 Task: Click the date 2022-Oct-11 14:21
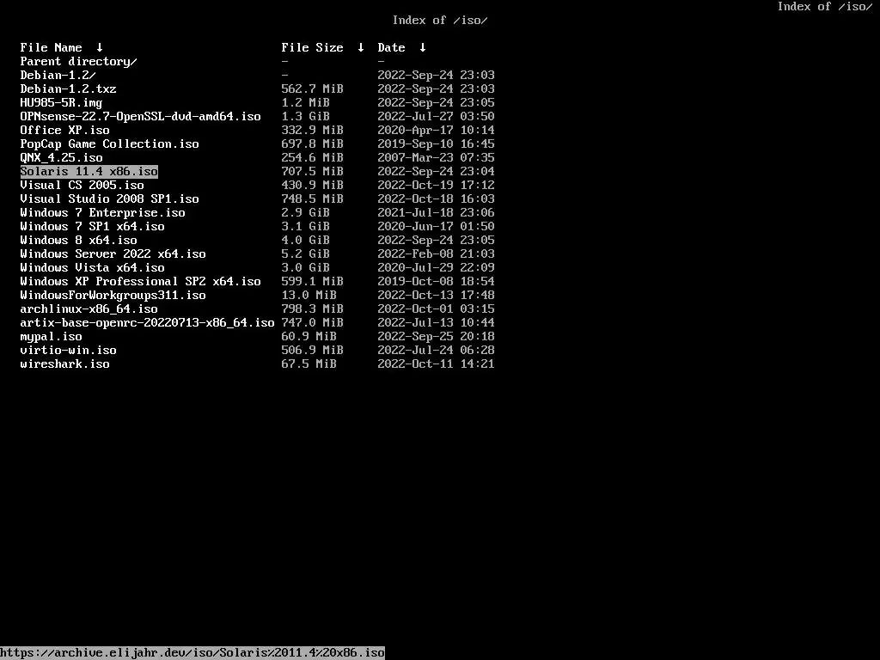[436, 364]
